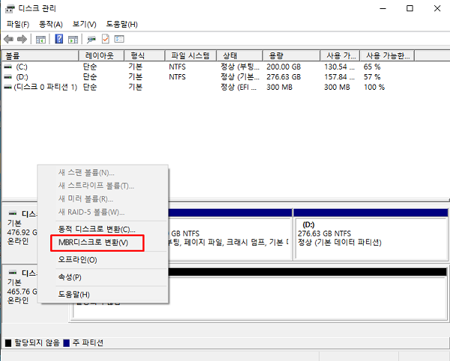450x361 pixels.
Task: Choose MBR디스크로 변환(V) in context menu
Action: coord(94,243)
